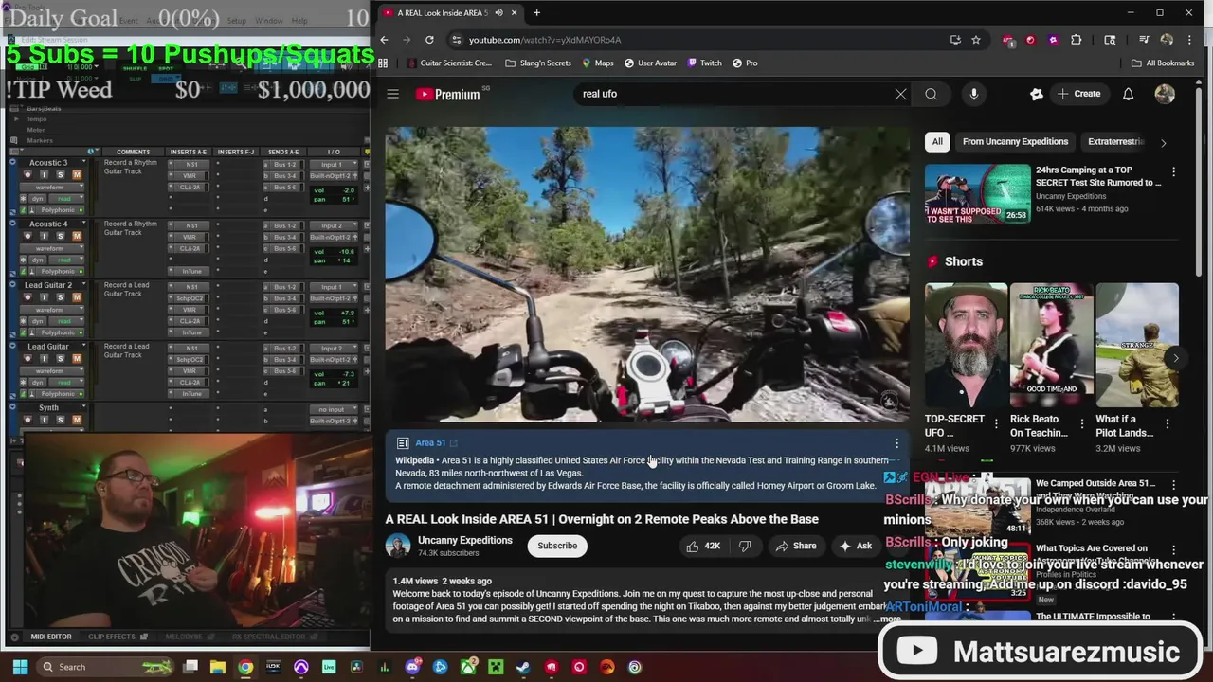The width and height of the screenshot is (1213, 682).
Task: Click the Create button on YouTube
Action: [1078, 94]
